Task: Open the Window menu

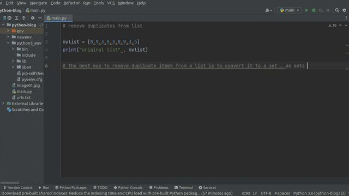Action: [125, 3]
